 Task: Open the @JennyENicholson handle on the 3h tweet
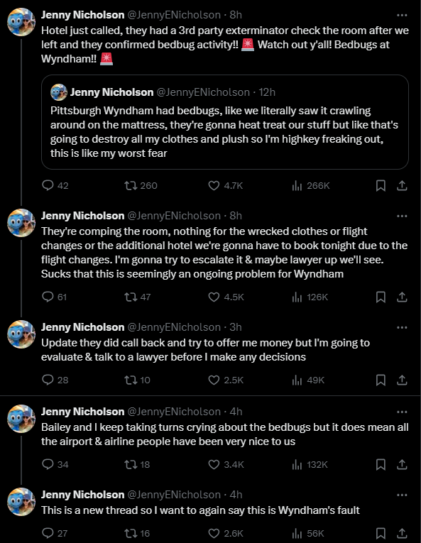point(174,327)
